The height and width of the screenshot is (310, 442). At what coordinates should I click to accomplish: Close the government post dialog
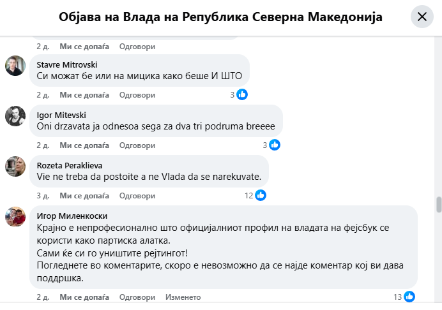(422, 17)
